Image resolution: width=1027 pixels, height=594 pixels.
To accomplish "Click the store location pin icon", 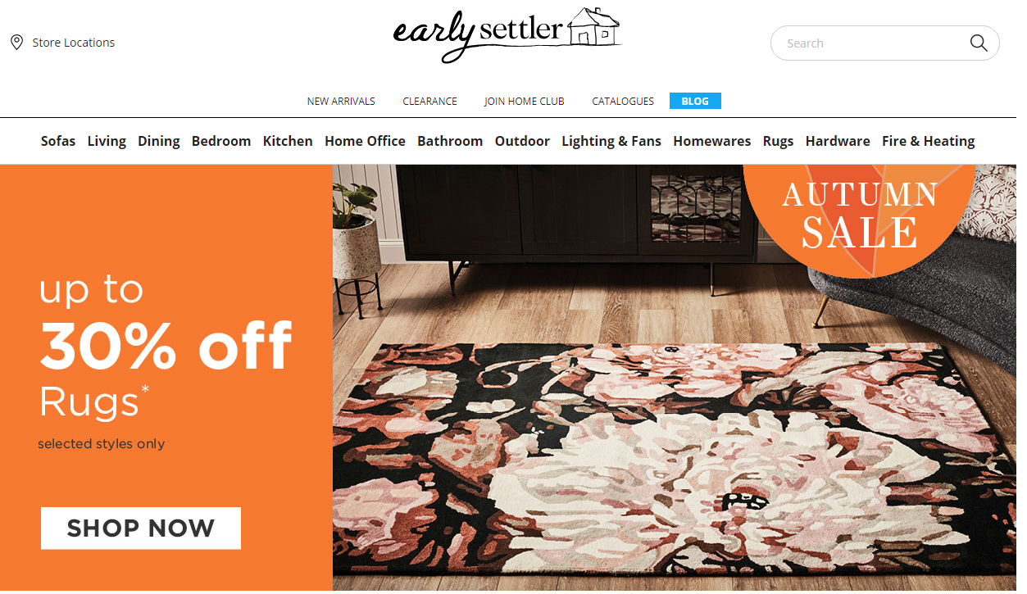I will point(16,43).
